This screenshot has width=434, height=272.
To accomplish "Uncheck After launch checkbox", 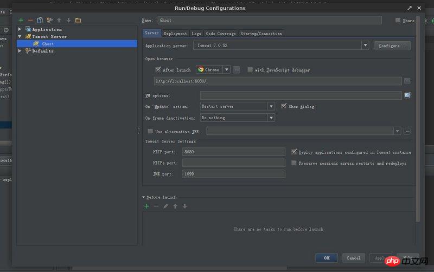I will click(x=158, y=69).
